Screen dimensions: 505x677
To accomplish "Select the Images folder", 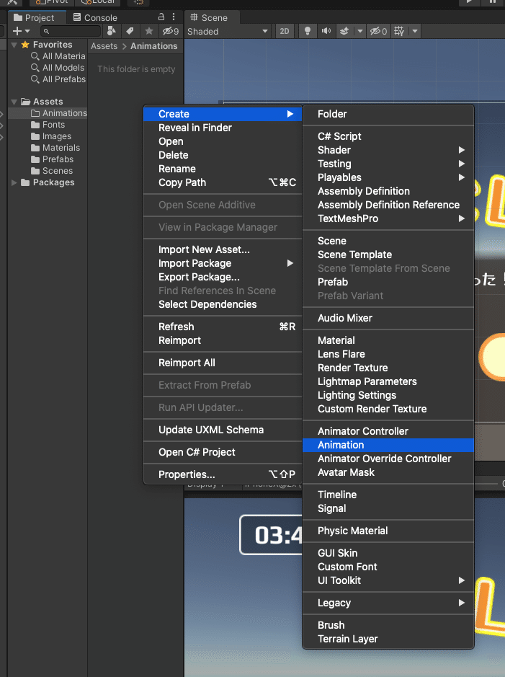I will coord(51,136).
